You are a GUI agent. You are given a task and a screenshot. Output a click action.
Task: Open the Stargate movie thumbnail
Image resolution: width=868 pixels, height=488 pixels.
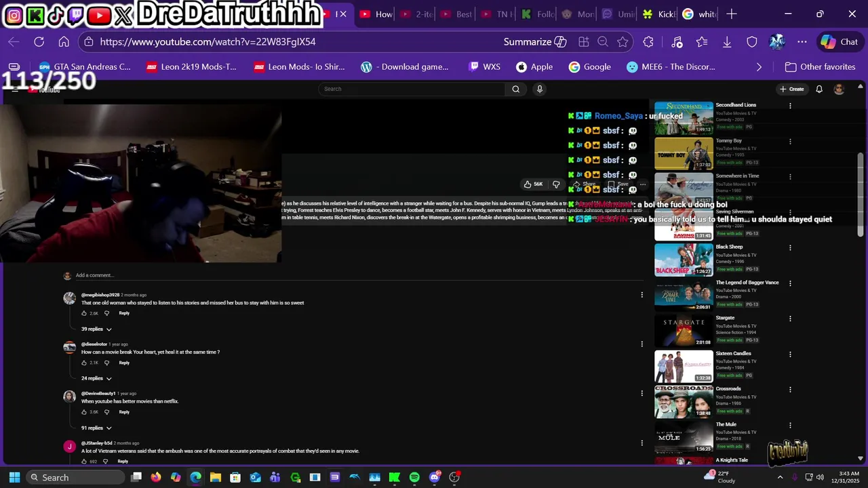[x=684, y=331]
